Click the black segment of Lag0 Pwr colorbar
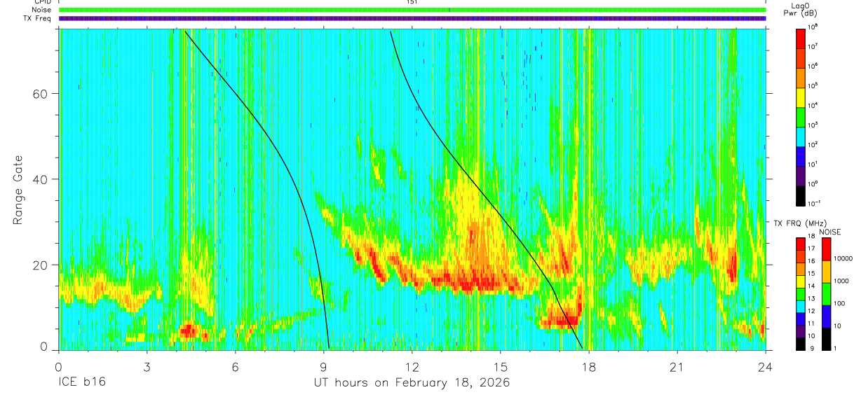 [801, 195]
